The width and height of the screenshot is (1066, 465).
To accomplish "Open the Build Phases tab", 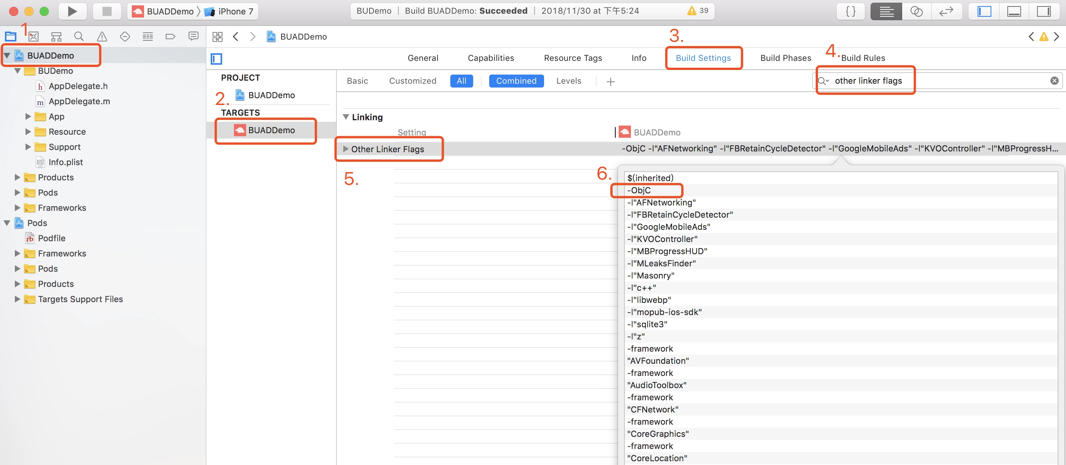I will [x=786, y=58].
